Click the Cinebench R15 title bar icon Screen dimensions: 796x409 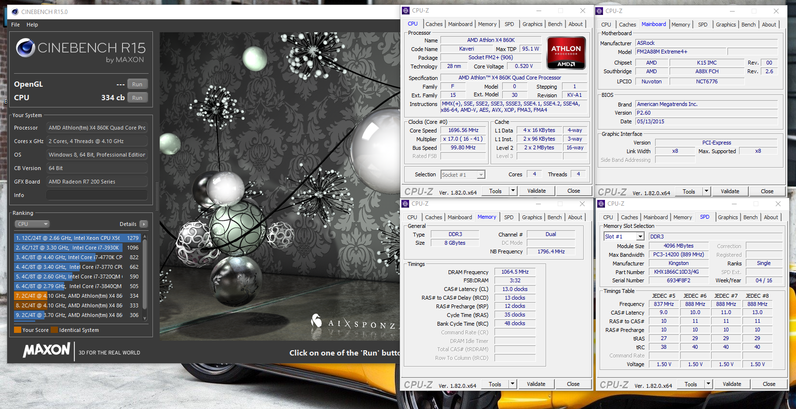(15, 12)
